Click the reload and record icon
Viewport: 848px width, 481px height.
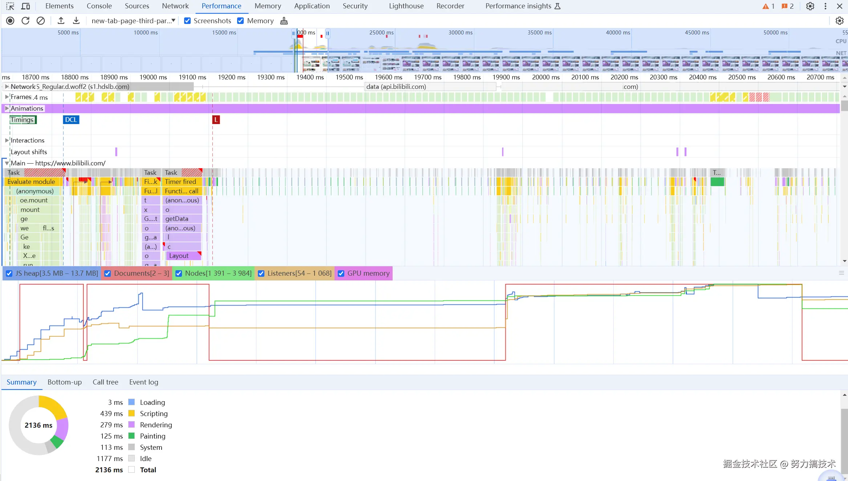(x=25, y=21)
